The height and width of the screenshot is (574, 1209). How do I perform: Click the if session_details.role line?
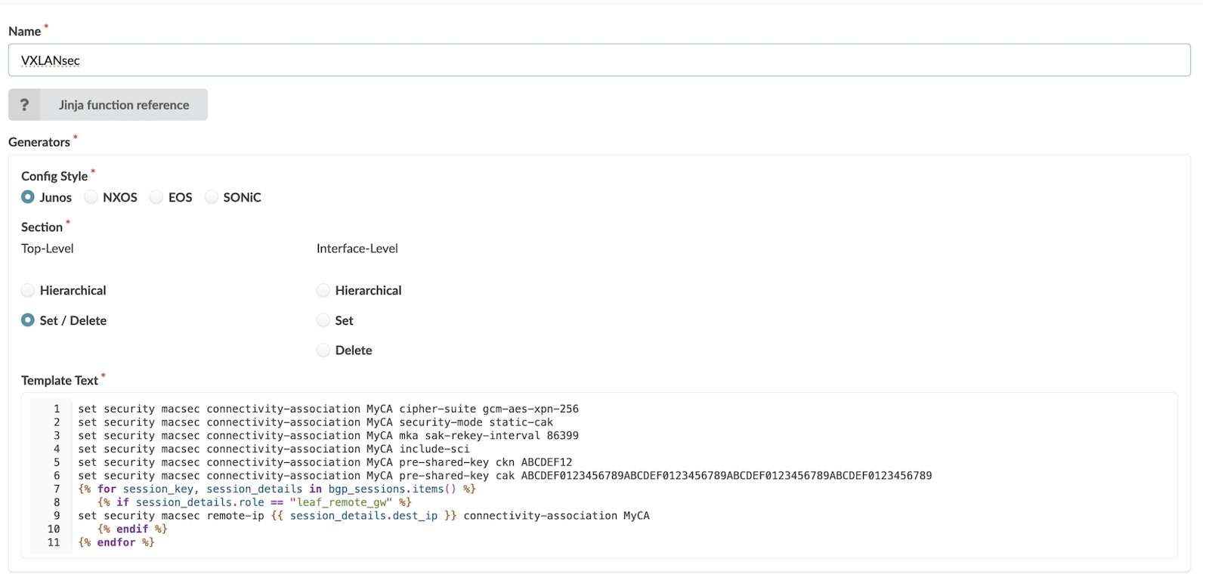tap(255, 502)
